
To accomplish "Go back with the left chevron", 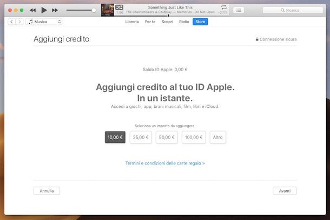I will [11, 22].
